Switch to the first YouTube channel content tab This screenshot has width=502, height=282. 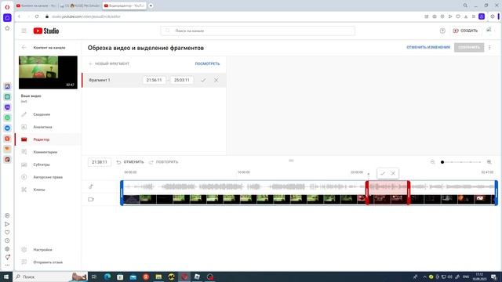pyautogui.click(x=36, y=5)
